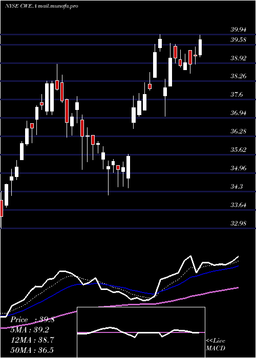Click the last white candlestick at far right
Image resolution: width=256 pixels, height=358 pixels.
coord(200,46)
